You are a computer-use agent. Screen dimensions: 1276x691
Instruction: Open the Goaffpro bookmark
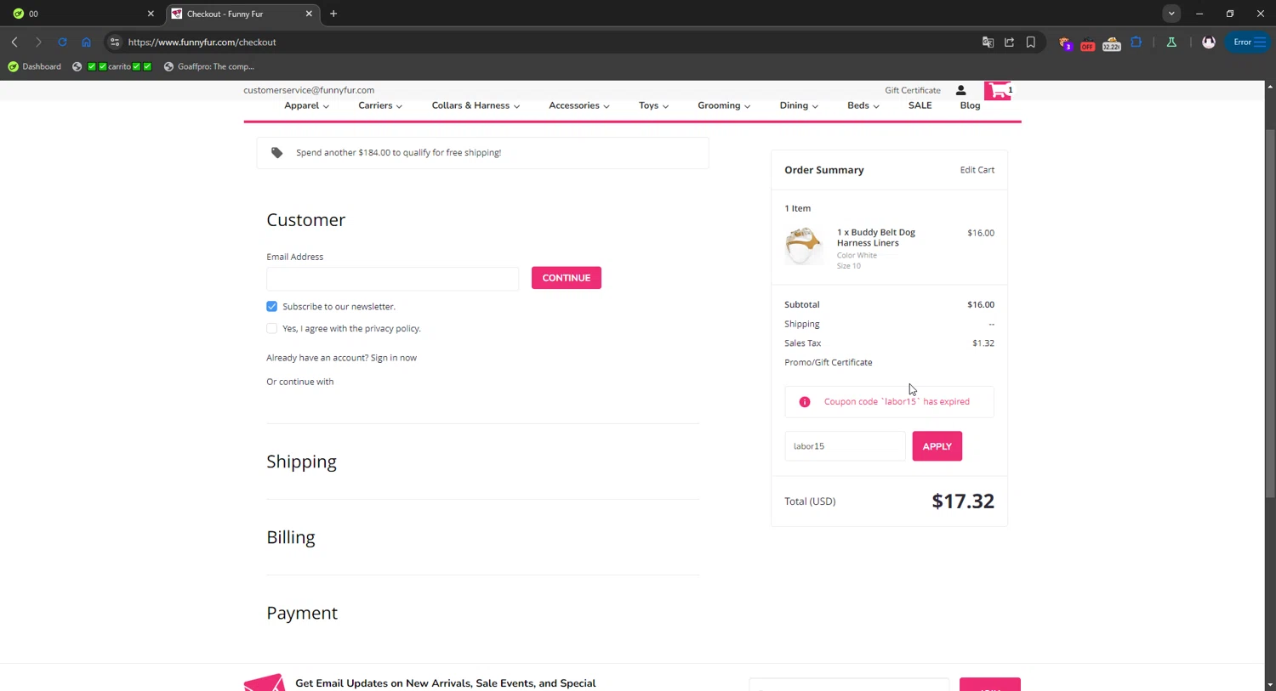[x=209, y=66]
